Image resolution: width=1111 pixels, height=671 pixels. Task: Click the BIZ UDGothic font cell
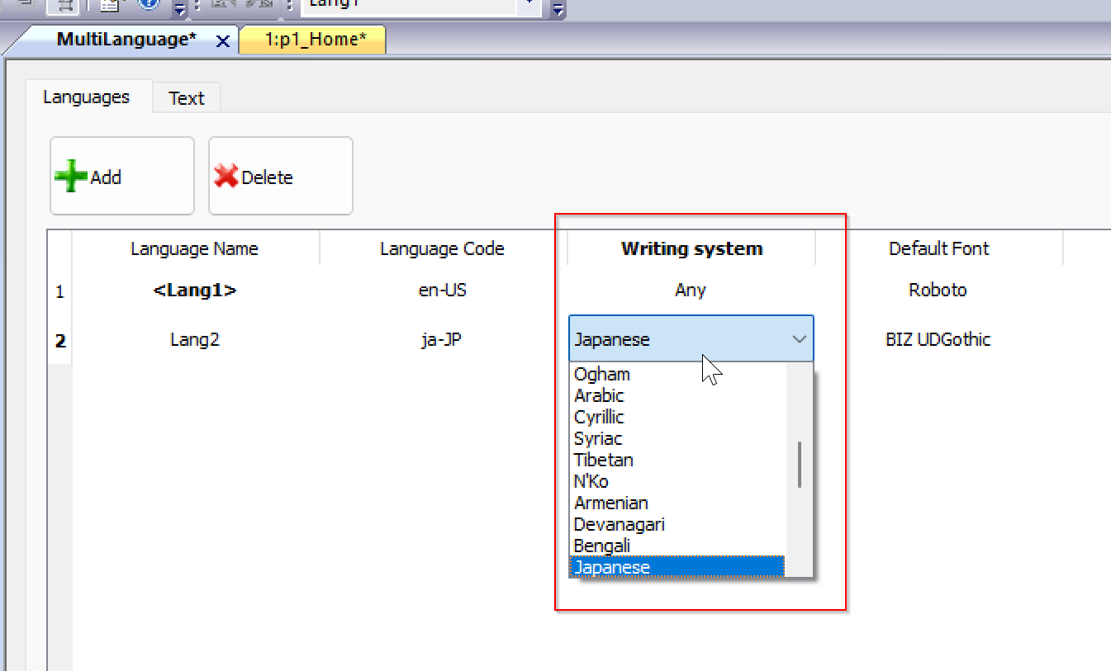pos(939,339)
